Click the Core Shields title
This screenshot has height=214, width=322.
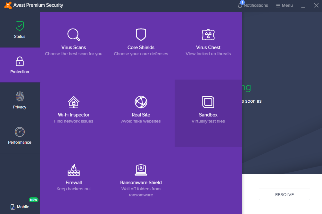tap(141, 47)
